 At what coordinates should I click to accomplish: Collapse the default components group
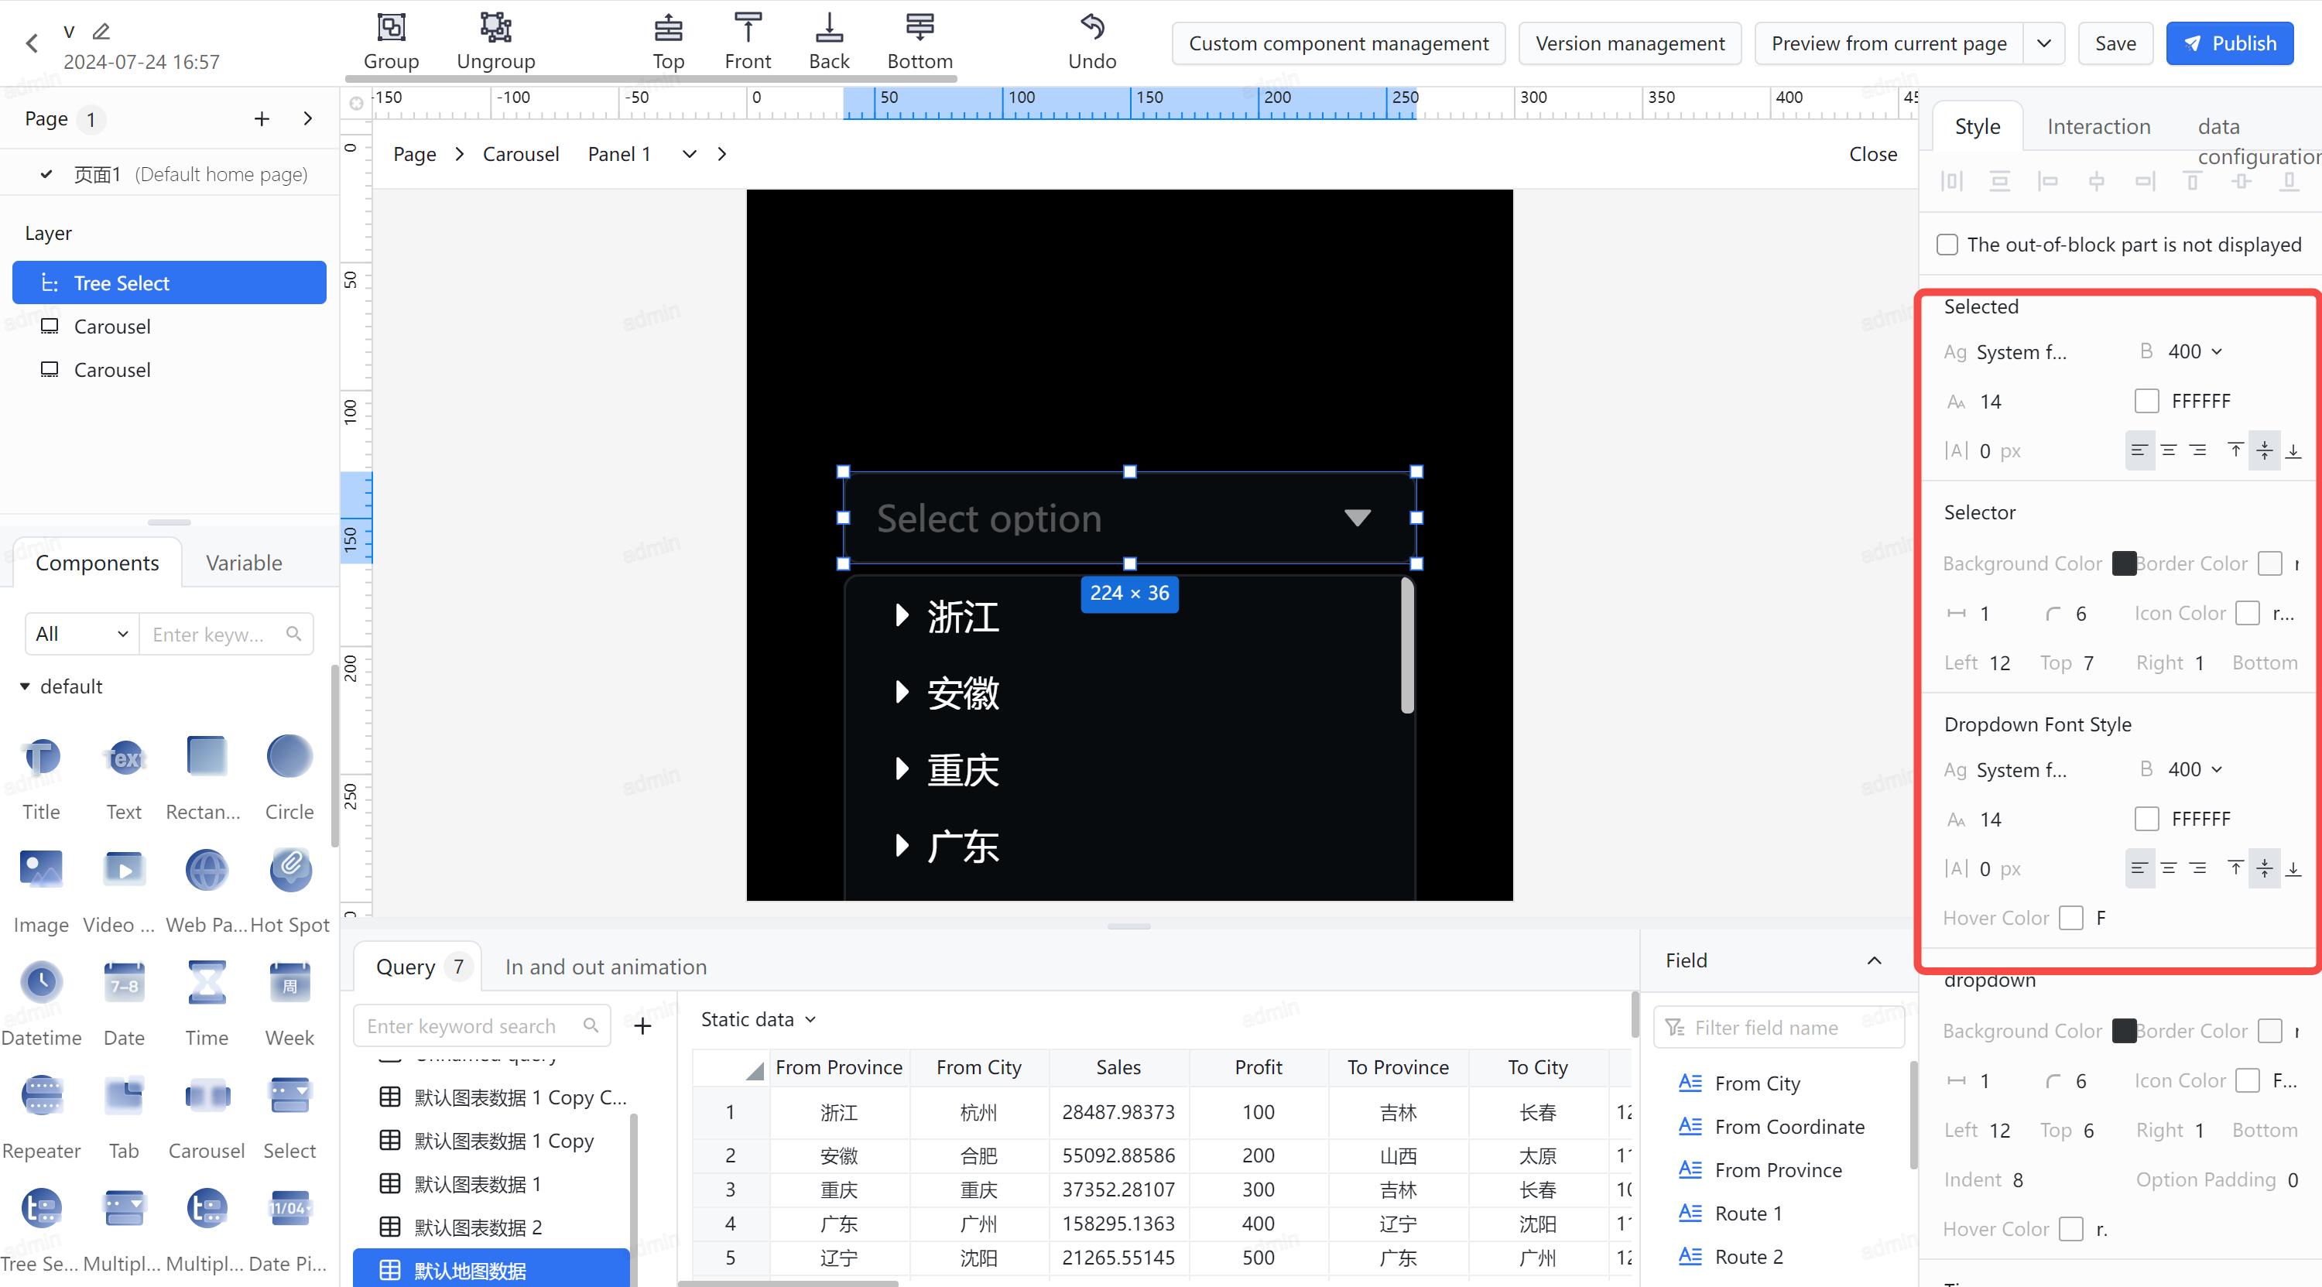26,686
